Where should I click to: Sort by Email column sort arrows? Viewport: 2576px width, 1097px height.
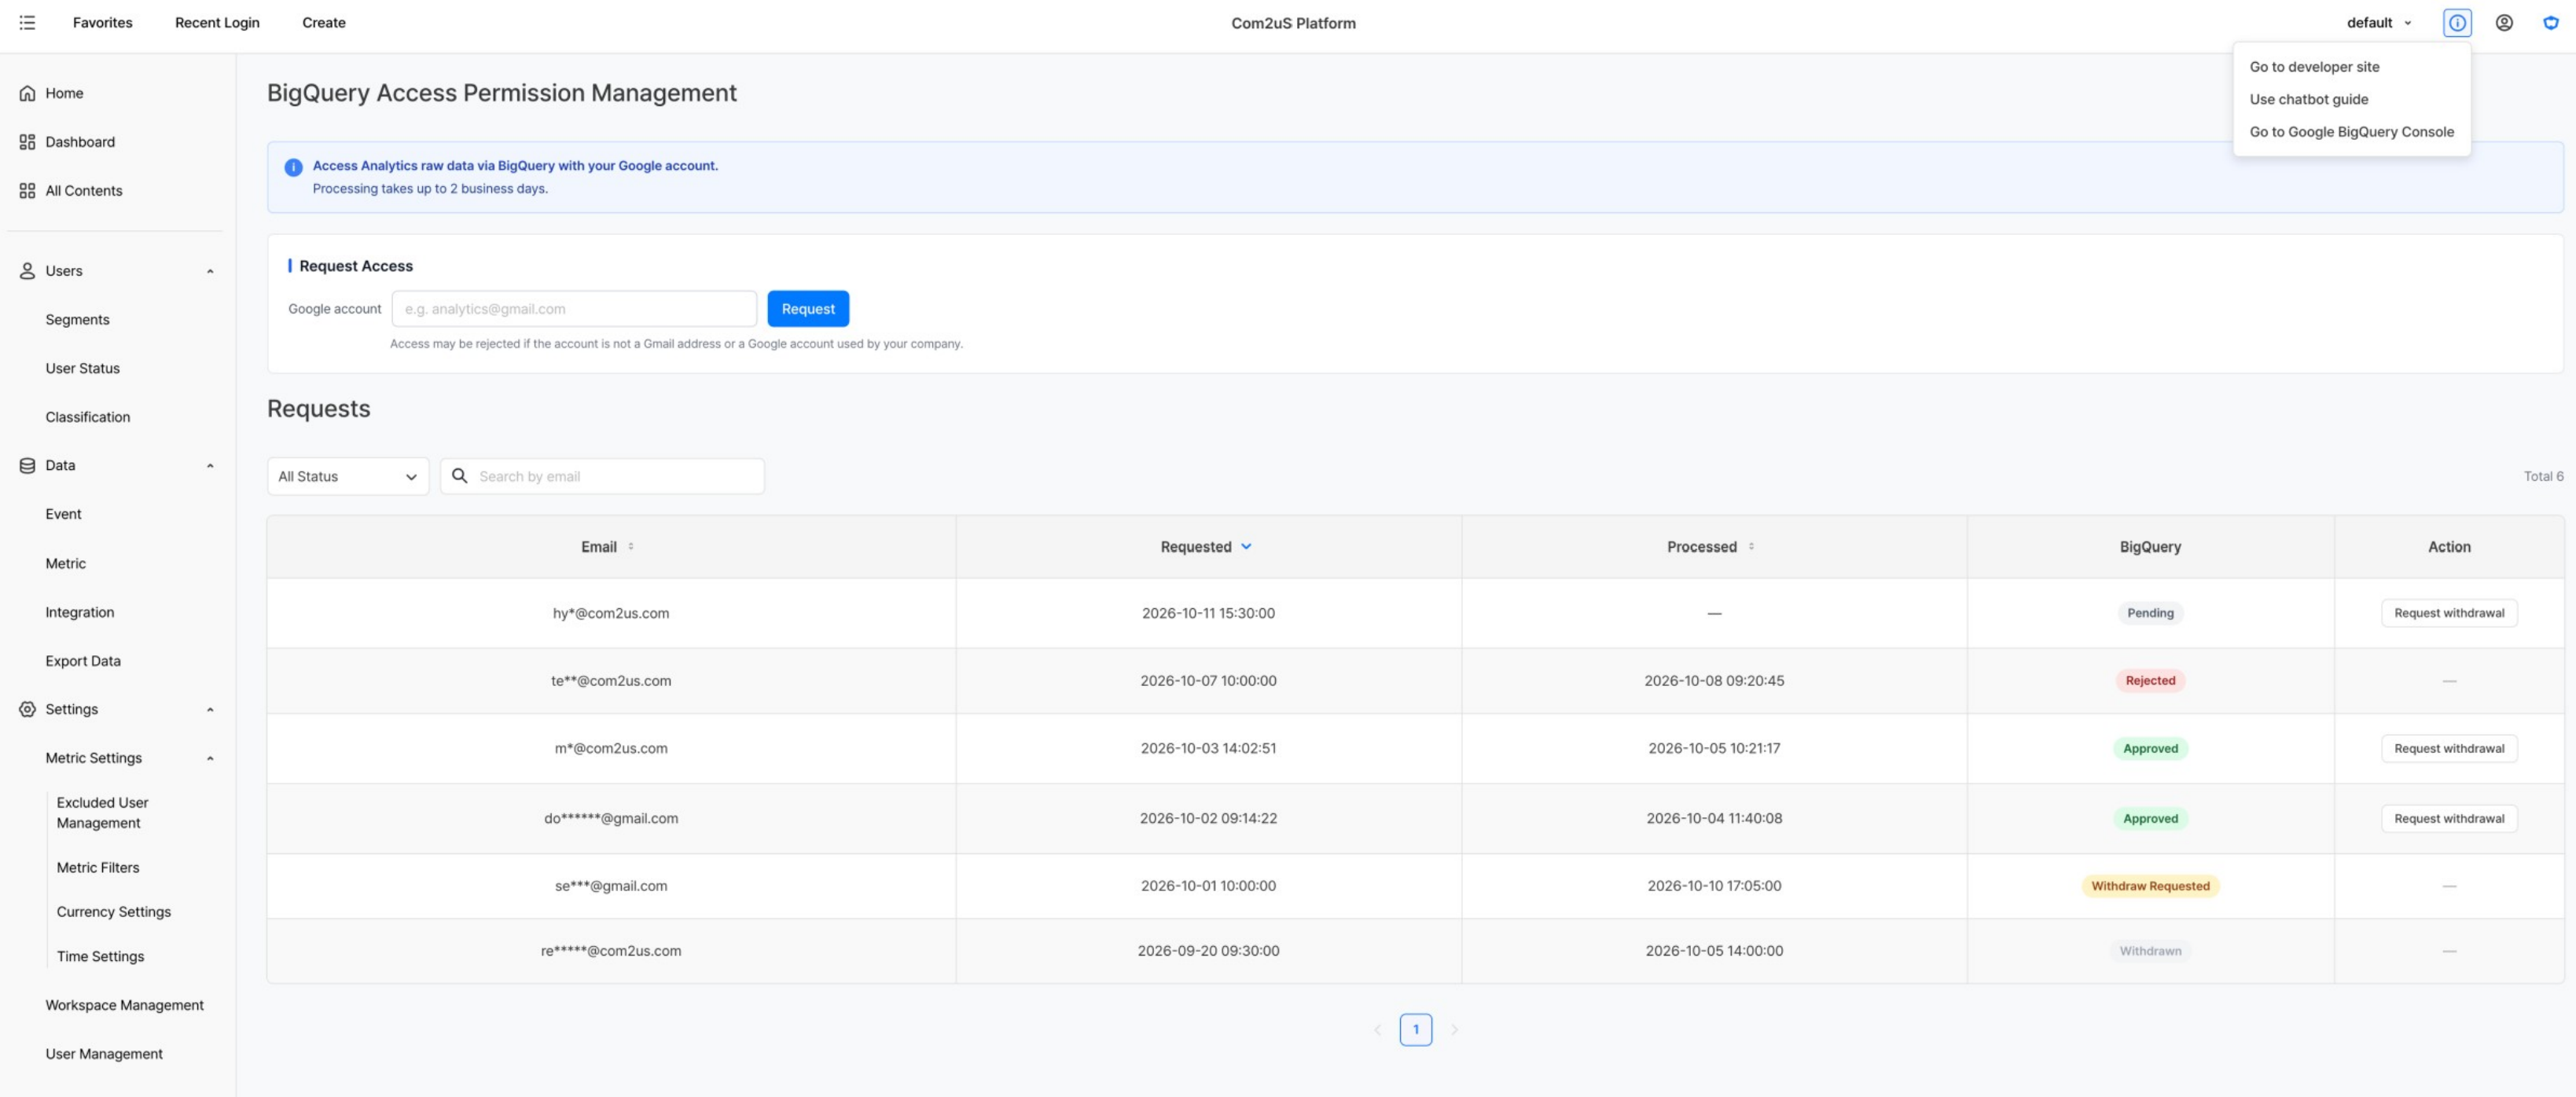631,546
